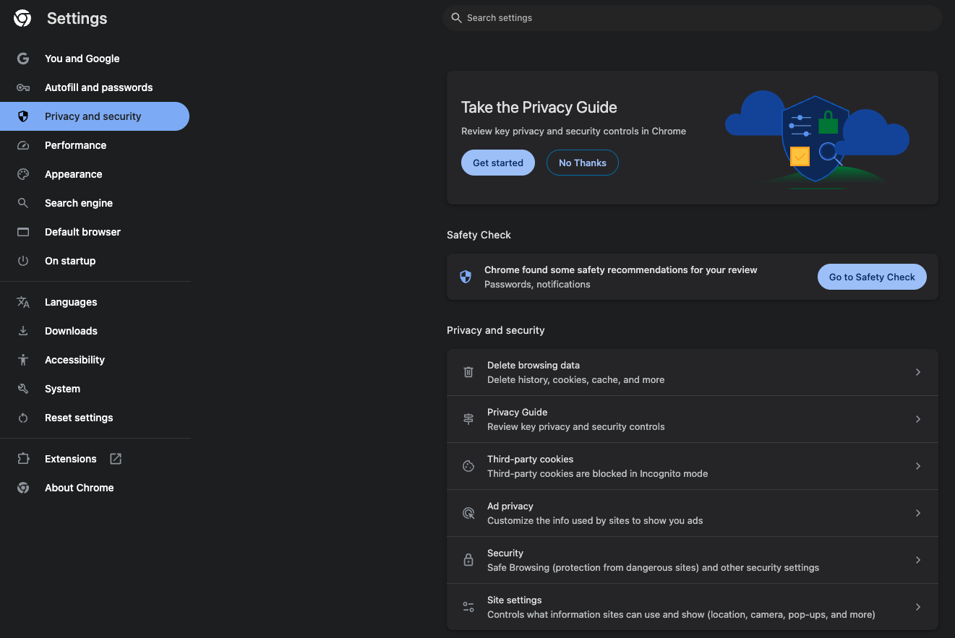The height and width of the screenshot is (638, 955).
Task: Open the On startup section
Action: [95, 261]
